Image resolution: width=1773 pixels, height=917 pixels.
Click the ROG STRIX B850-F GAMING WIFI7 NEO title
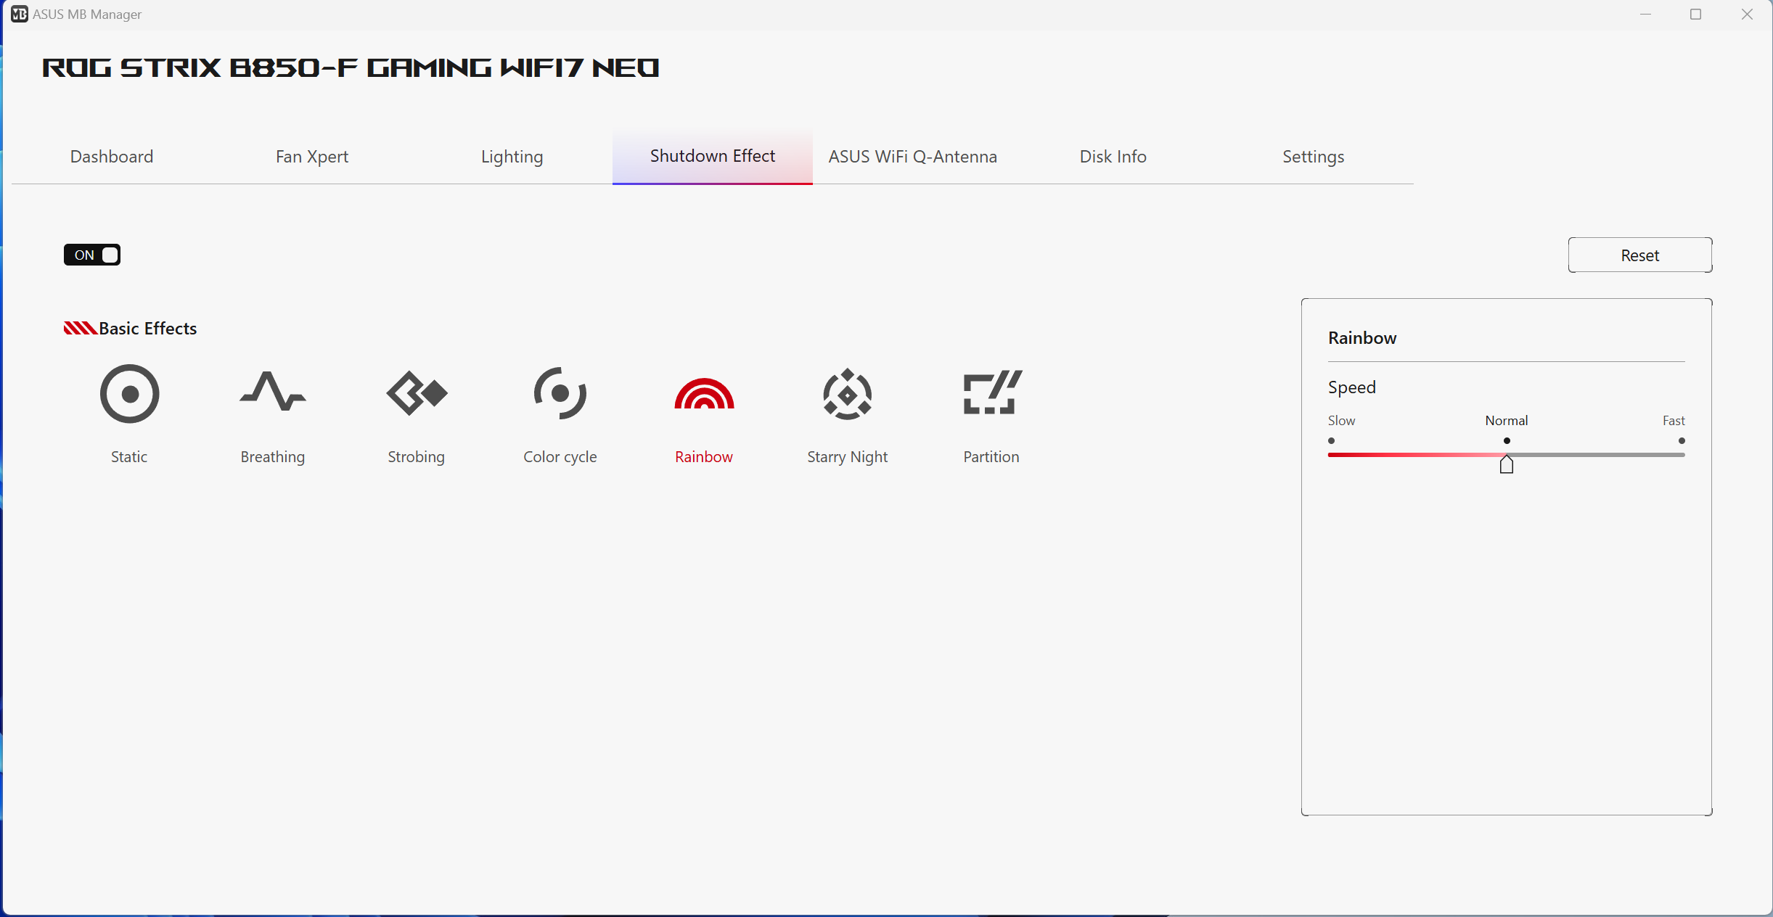351,67
